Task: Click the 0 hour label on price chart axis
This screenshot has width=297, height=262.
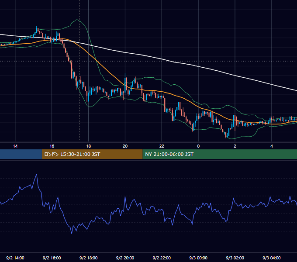Action: click(198, 146)
